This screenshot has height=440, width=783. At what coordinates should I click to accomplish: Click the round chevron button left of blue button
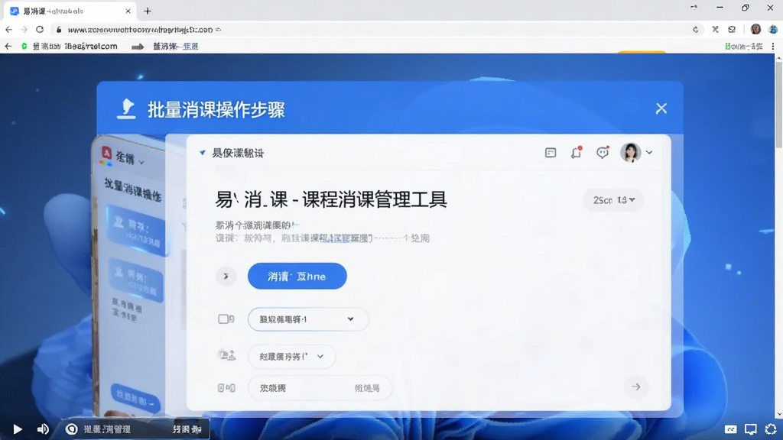[x=226, y=276]
